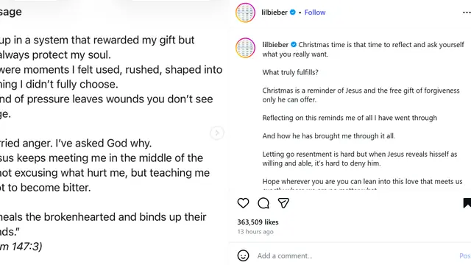Advance to the next carousel slide arrow

(x=217, y=132)
